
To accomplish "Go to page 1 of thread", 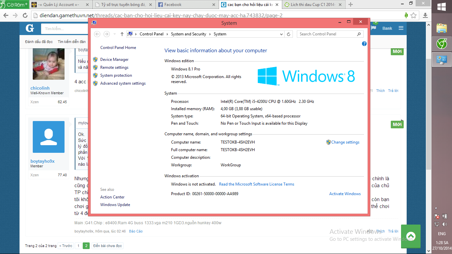I will coord(78,246).
